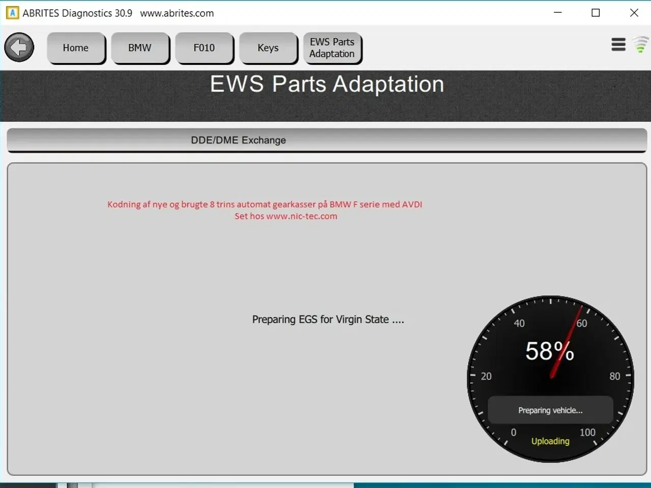651x488 pixels.
Task: Switch to the BMW tab
Action: coord(140,47)
